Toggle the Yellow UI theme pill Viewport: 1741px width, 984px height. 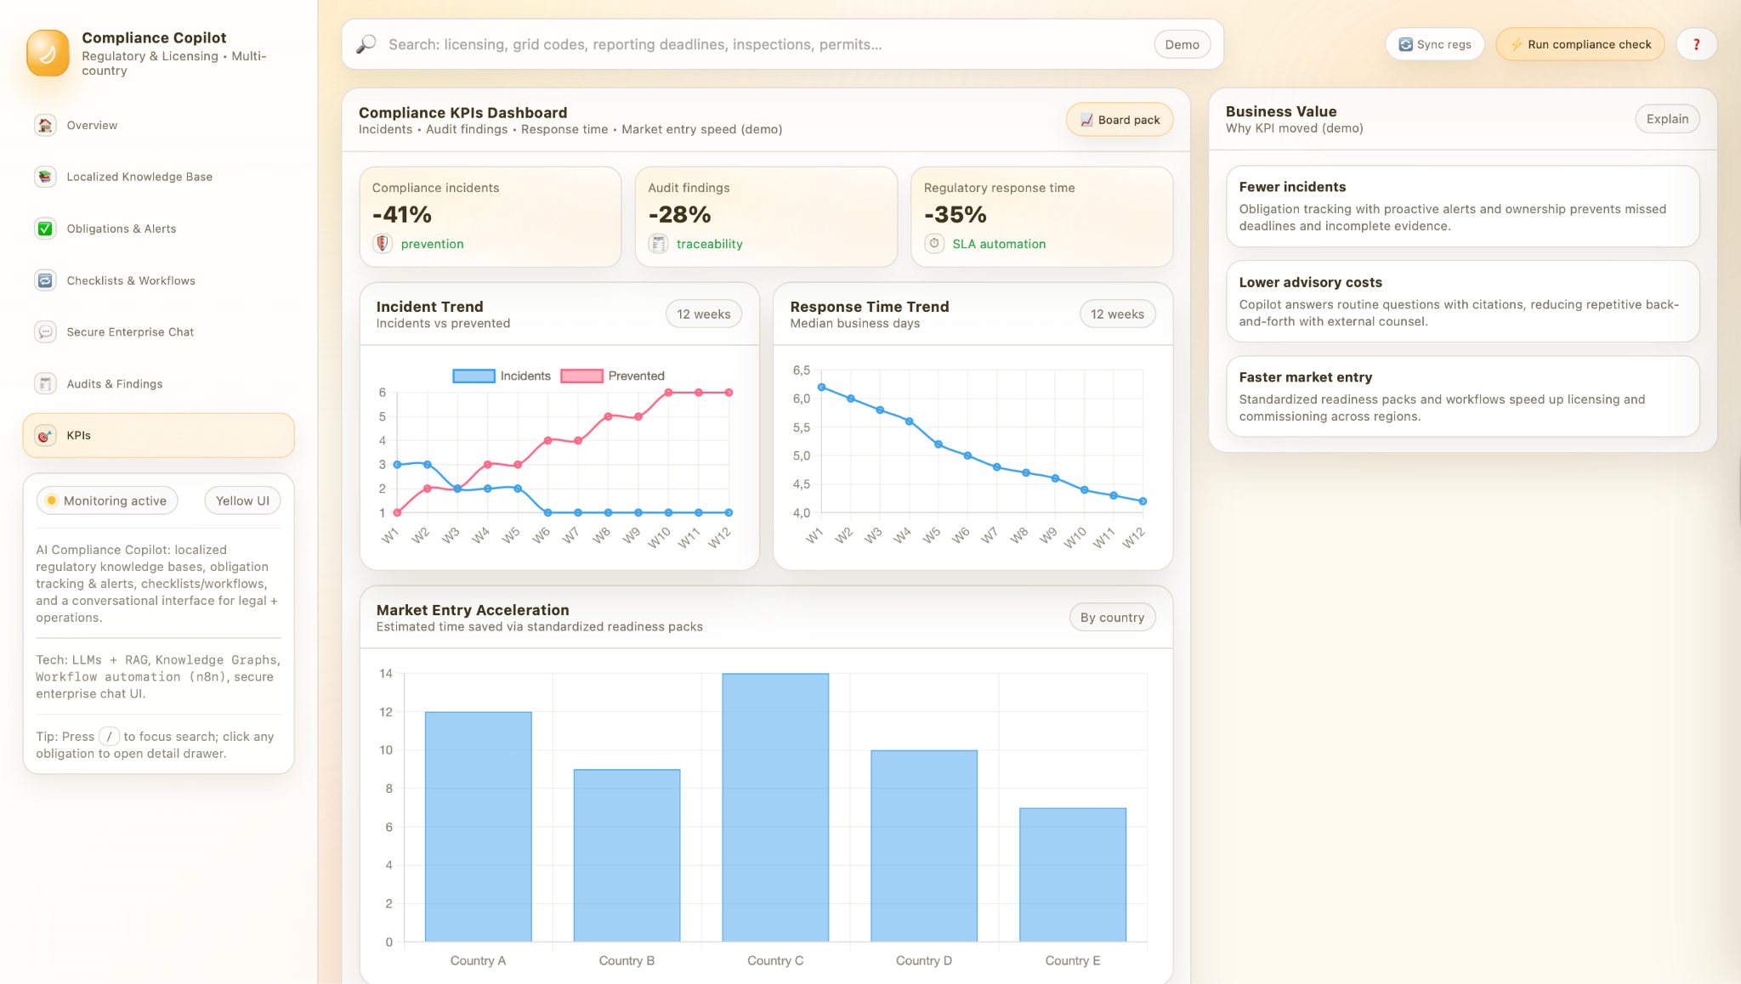pyautogui.click(x=242, y=500)
